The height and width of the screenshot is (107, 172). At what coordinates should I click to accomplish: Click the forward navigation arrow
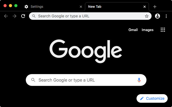coord(15,16)
